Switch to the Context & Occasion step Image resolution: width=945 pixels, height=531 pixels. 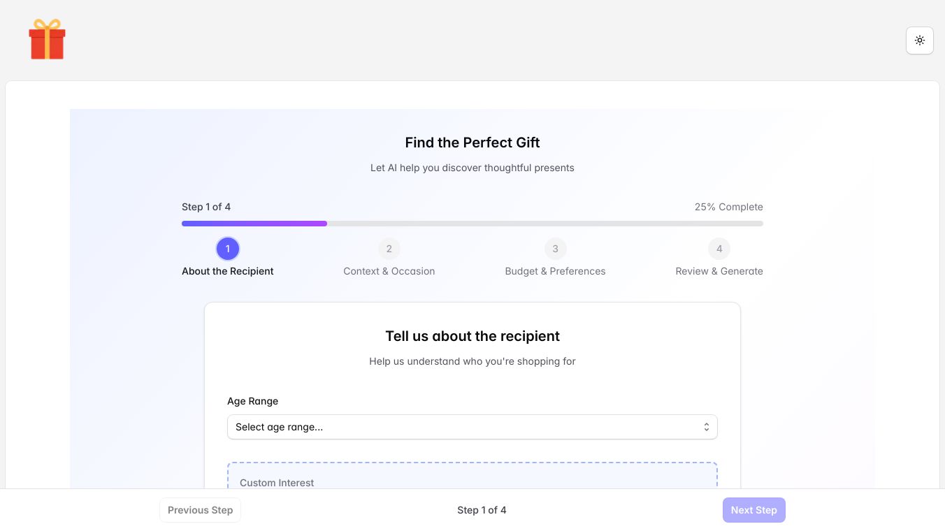point(389,271)
